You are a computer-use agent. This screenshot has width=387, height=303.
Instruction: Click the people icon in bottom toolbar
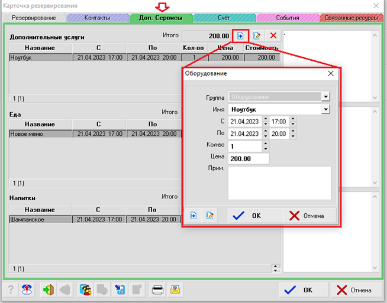coord(85,290)
